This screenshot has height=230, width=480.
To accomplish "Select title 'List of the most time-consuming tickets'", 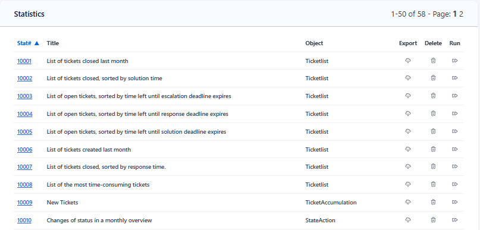I will [x=98, y=184].
